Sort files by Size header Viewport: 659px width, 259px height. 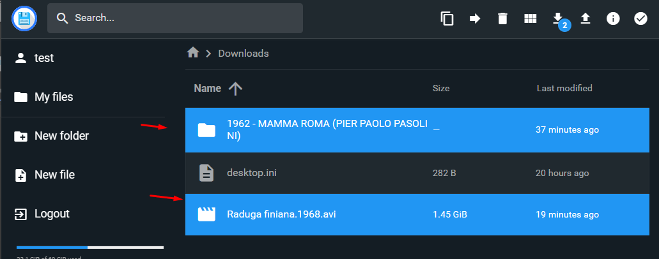(441, 88)
